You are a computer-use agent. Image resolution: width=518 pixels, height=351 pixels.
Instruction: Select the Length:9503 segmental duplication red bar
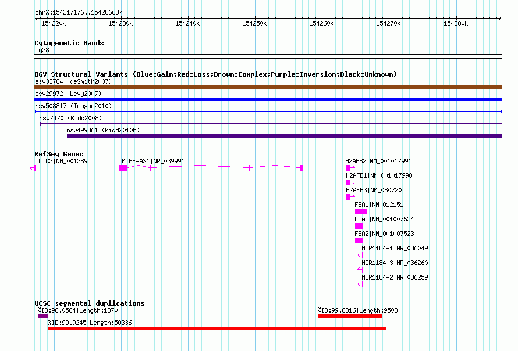(x=350, y=316)
